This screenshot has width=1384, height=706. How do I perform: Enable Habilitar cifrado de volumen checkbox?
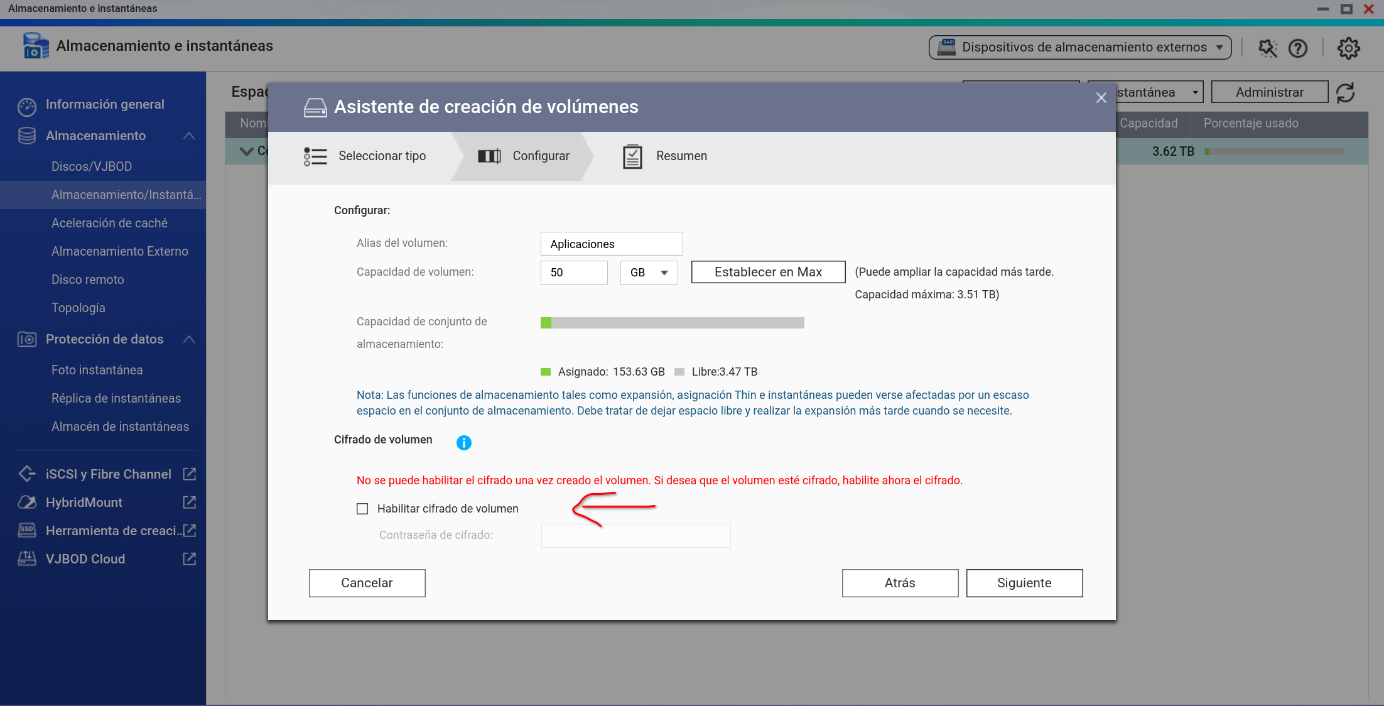pyautogui.click(x=362, y=509)
